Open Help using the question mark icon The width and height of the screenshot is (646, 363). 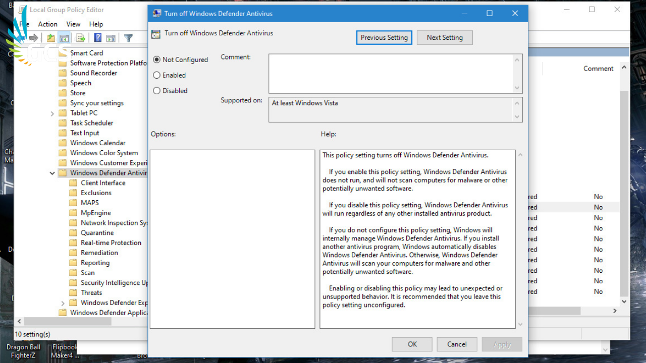pos(97,37)
